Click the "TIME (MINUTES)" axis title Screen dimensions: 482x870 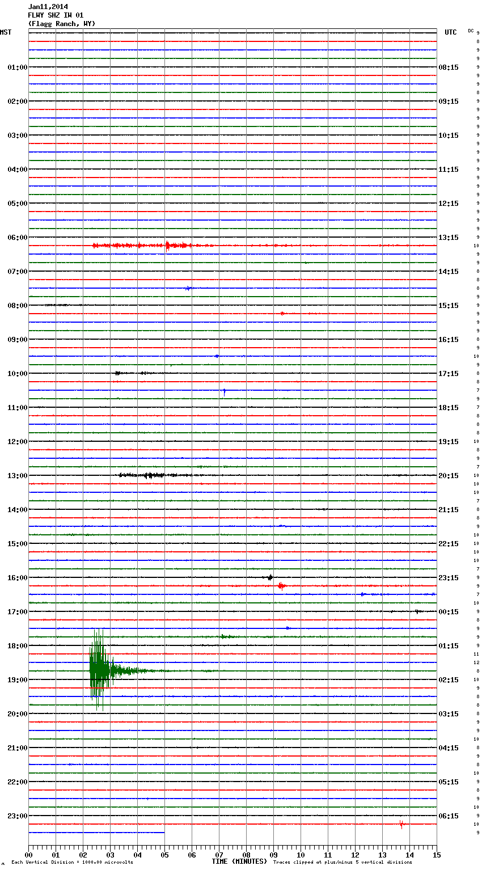click(x=239, y=861)
